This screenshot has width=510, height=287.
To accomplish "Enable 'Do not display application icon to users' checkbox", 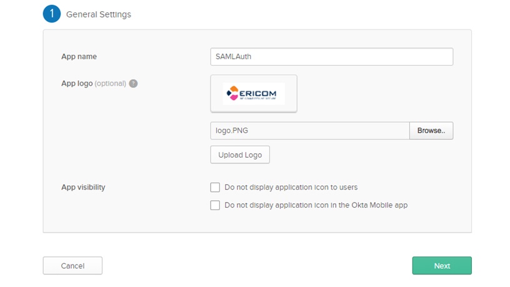I will tap(215, 187).
